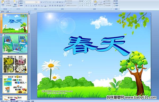Switch to the Outline pane tab
This screenshot has height=102, width=159.
(x=7, y=12)
